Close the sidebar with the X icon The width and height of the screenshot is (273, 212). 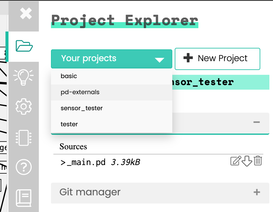click(x=26, y=13)
